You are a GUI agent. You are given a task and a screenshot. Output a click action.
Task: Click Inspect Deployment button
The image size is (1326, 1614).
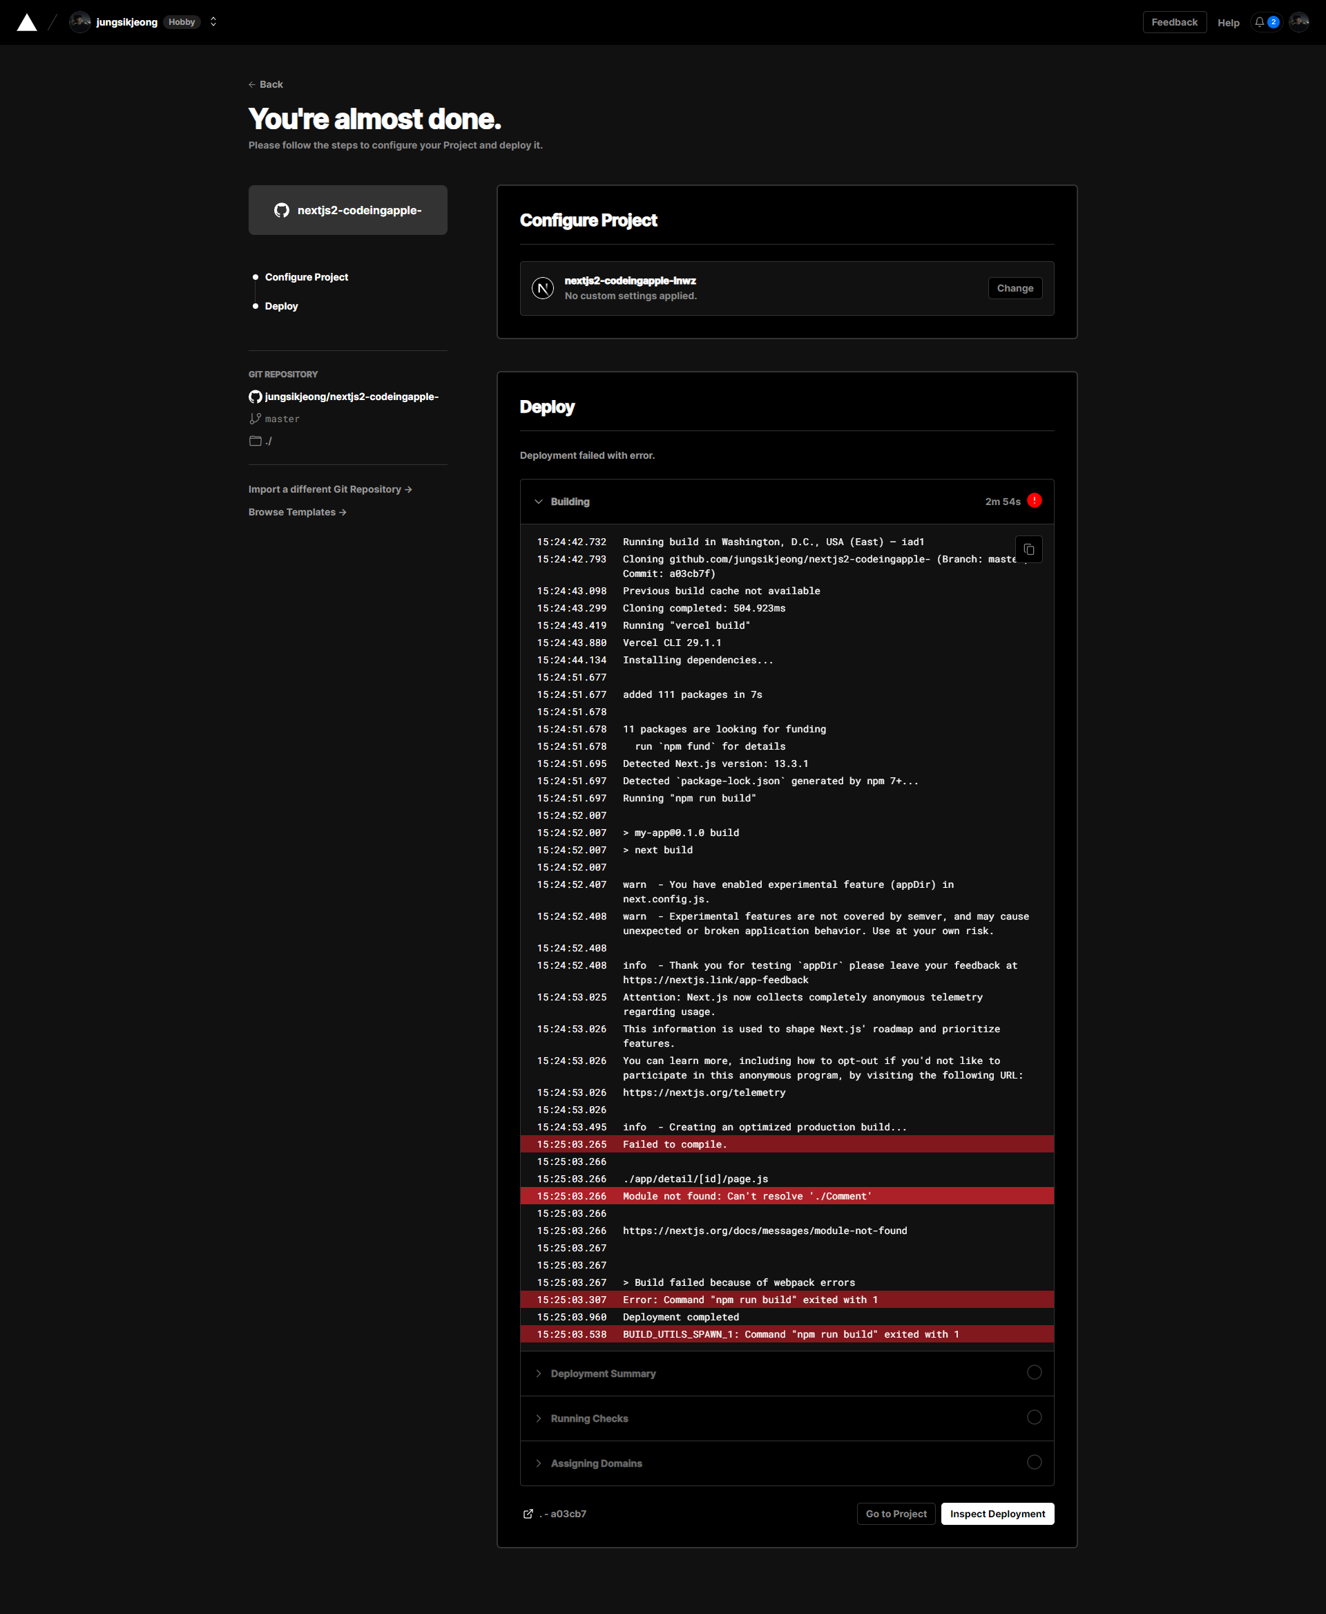point(997,1514)
